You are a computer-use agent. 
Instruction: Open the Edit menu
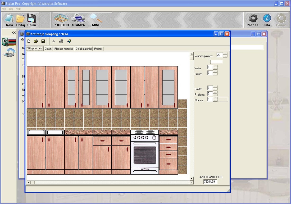tap(11, 9)
